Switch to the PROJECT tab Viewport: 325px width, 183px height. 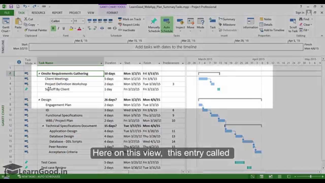click(75, 13)
